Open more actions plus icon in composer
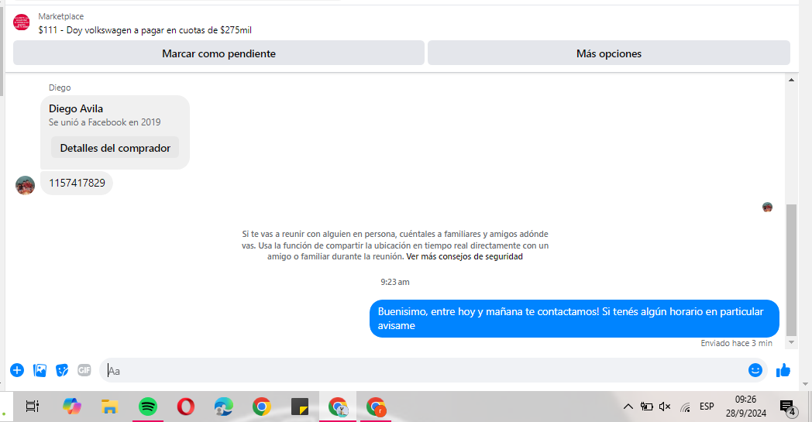812x422 pixels. pos(17,370)
